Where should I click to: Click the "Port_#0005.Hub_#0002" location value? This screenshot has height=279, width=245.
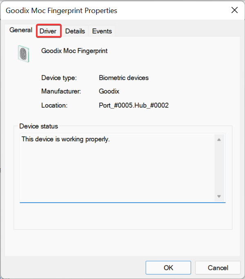click(134, 105)
